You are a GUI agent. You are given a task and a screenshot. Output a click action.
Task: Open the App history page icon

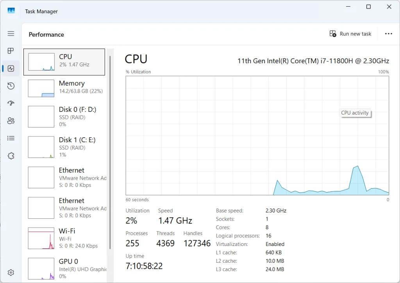pos(11,86)
